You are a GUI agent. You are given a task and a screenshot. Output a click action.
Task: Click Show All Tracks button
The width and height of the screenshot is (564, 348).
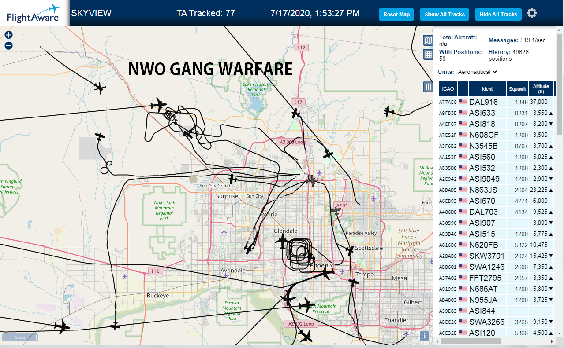(x=444, y=15)
